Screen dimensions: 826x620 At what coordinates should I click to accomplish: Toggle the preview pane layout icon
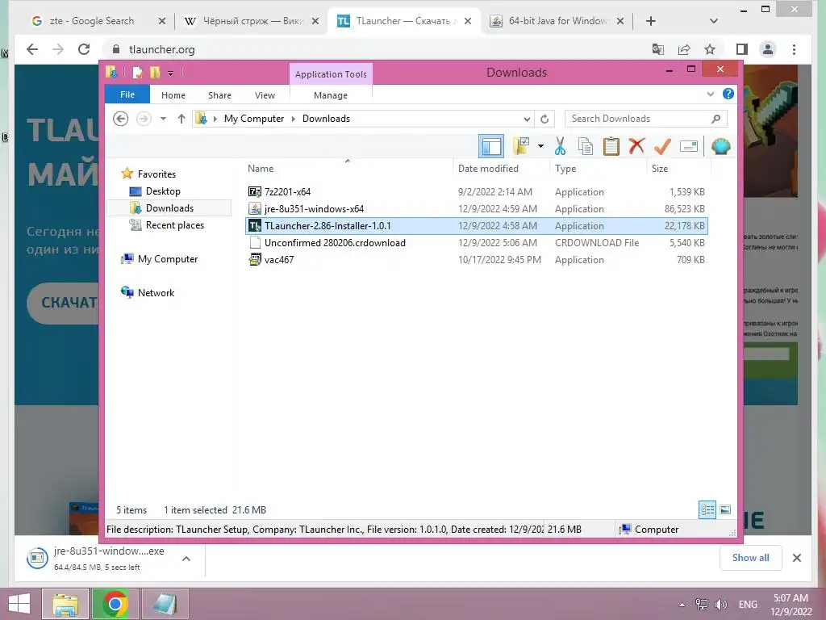(x=491, y=146)
